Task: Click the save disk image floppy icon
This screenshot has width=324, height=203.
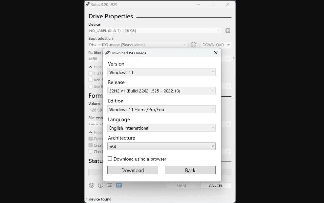Action: (228, 30)
